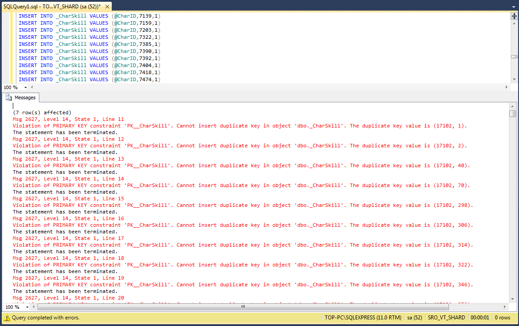Screen dimensions: 519x326
Task: Click the 'Msg 2627 ... Line 16' error header
Action: [x=68, y=218]
